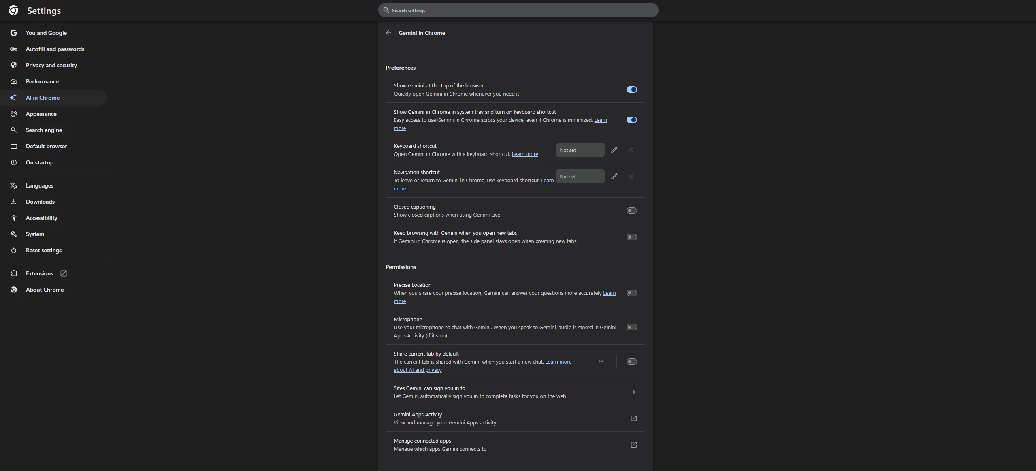Open Learn more link under Keyboard shortcut
The width and height of the screenshot is (1036, 471).
[525, 154]
